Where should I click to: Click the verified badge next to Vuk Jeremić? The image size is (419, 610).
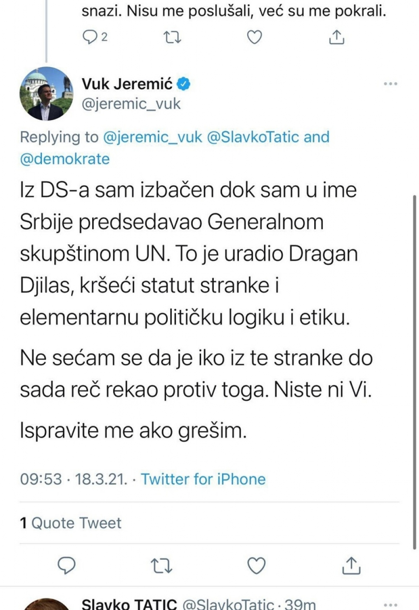pos(183,83)
